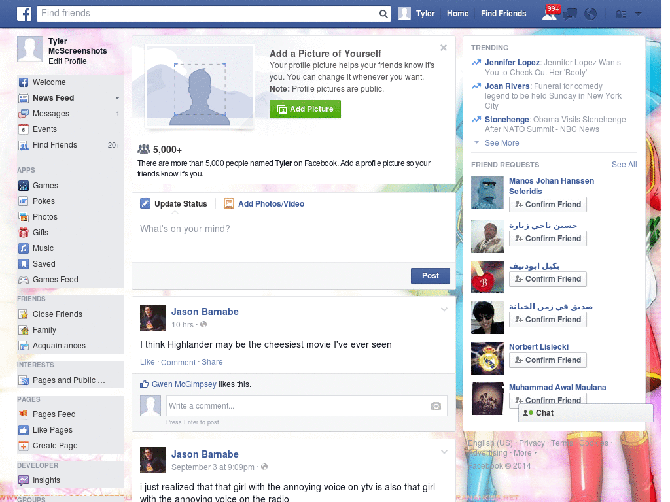Click the Pages Feed icon
The height and width of the screenshot is (502, 670).
click(x=24, y=414)
